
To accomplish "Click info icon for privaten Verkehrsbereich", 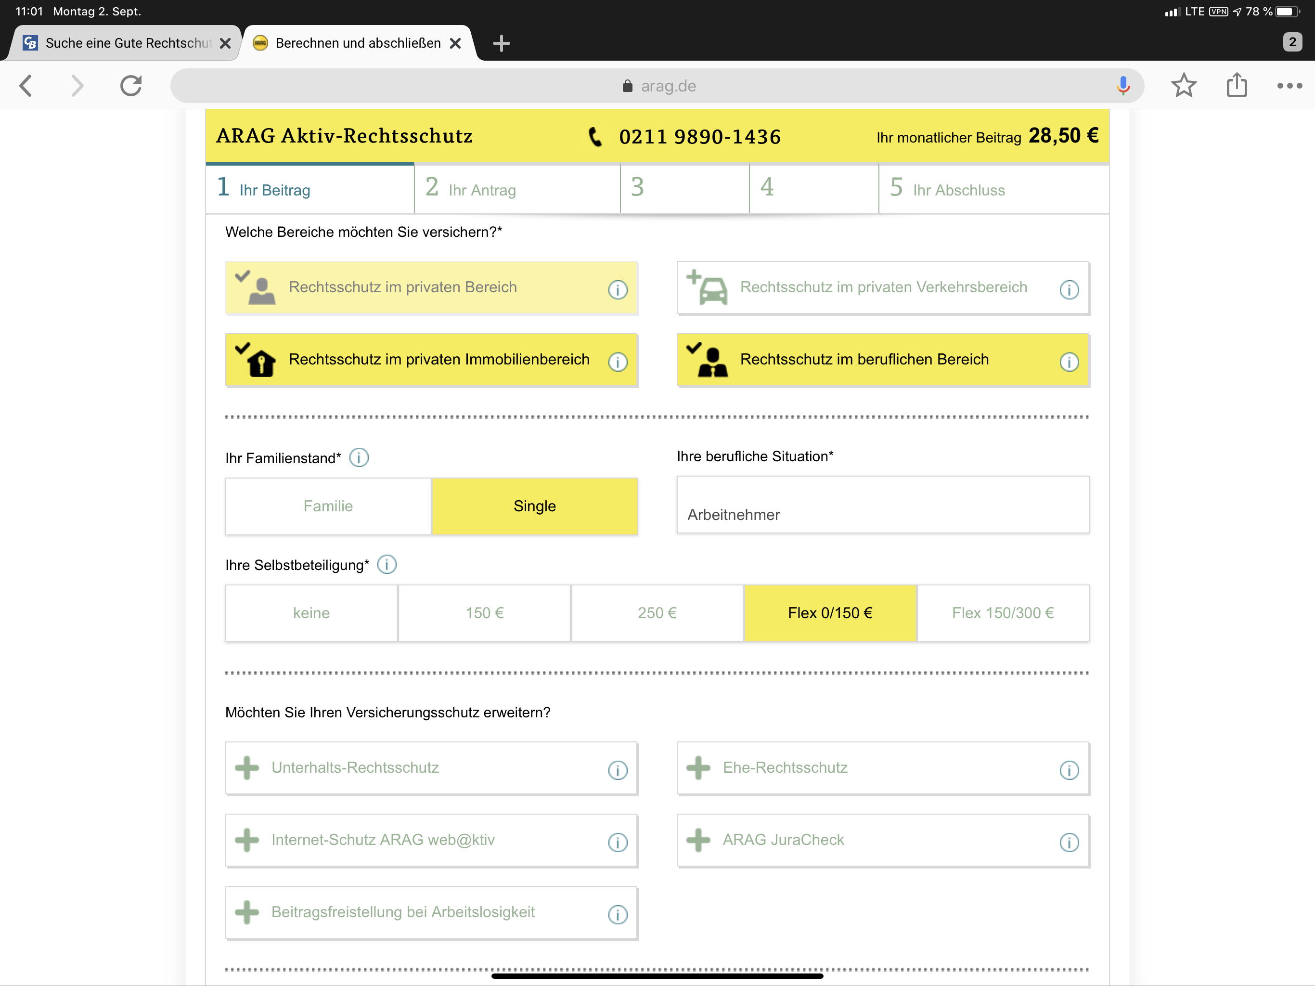I will coord(1068,290).
